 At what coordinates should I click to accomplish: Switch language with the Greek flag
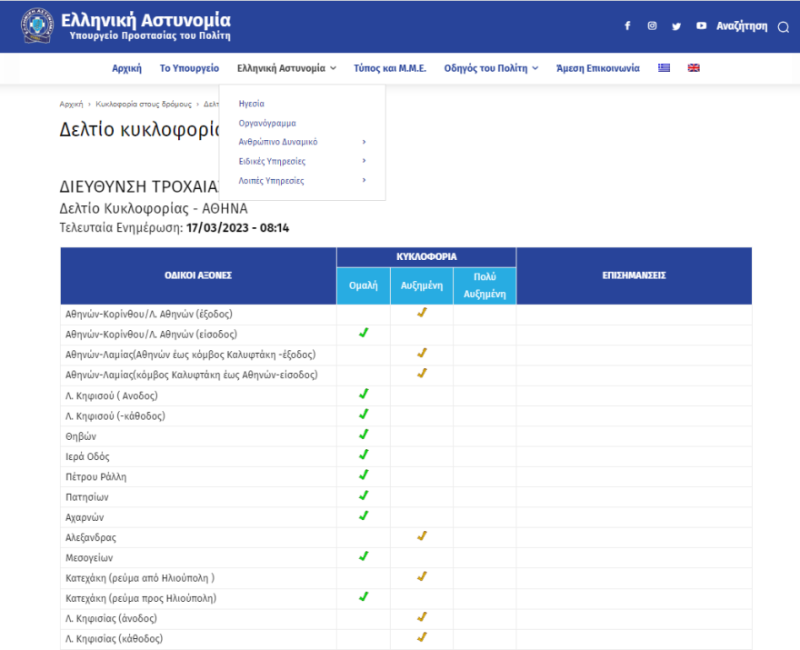665,68
